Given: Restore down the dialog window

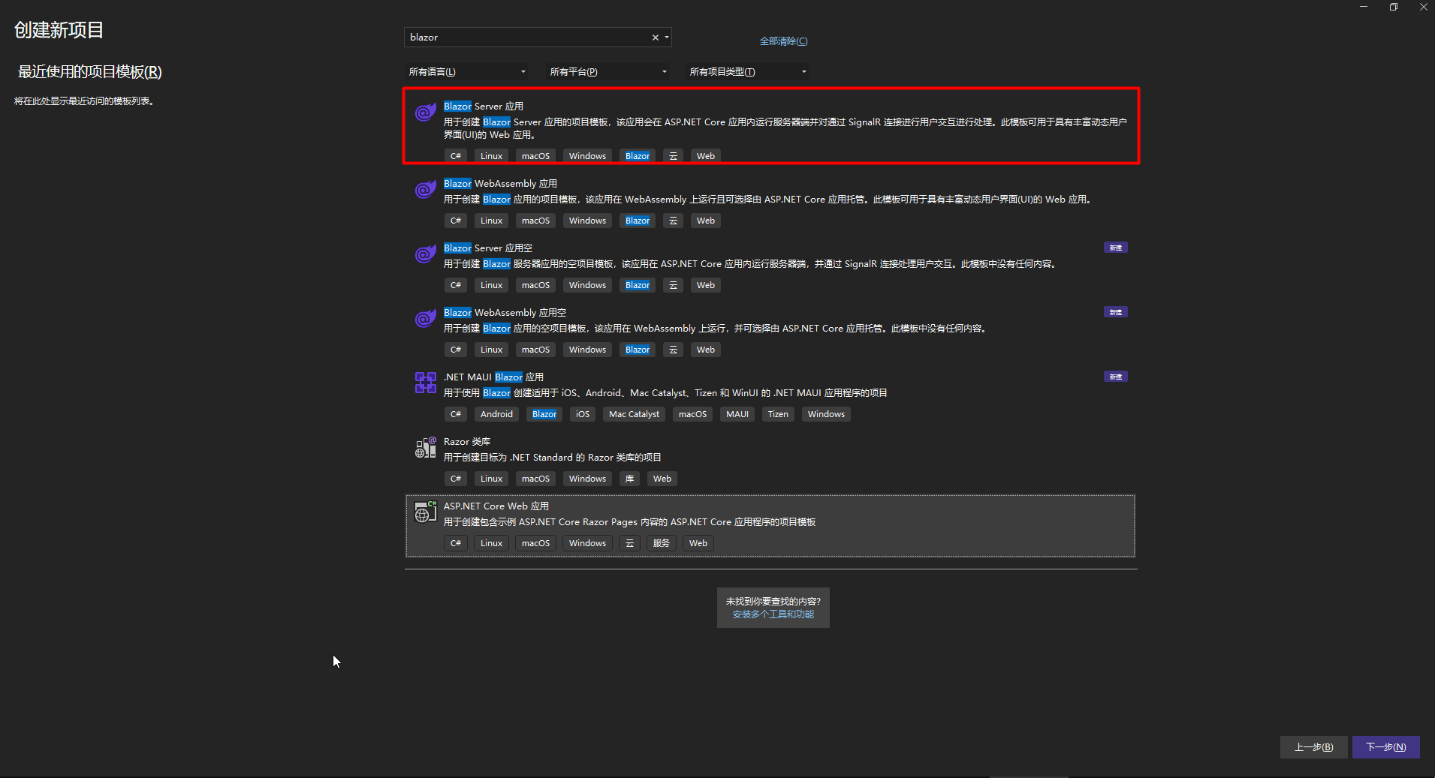Looking at the screenshot, I should (x=1394, y=7).
